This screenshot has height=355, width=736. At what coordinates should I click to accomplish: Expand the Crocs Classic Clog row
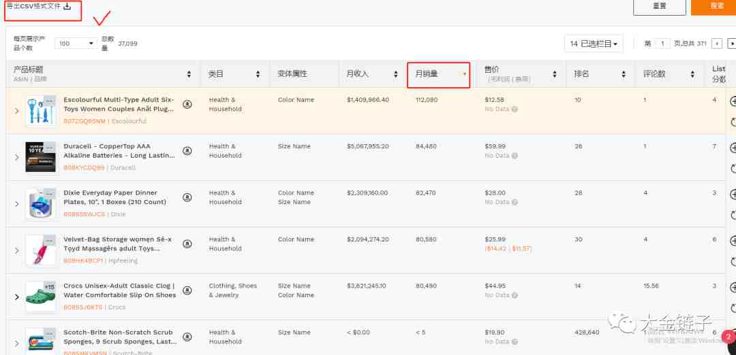pos(17,297)
